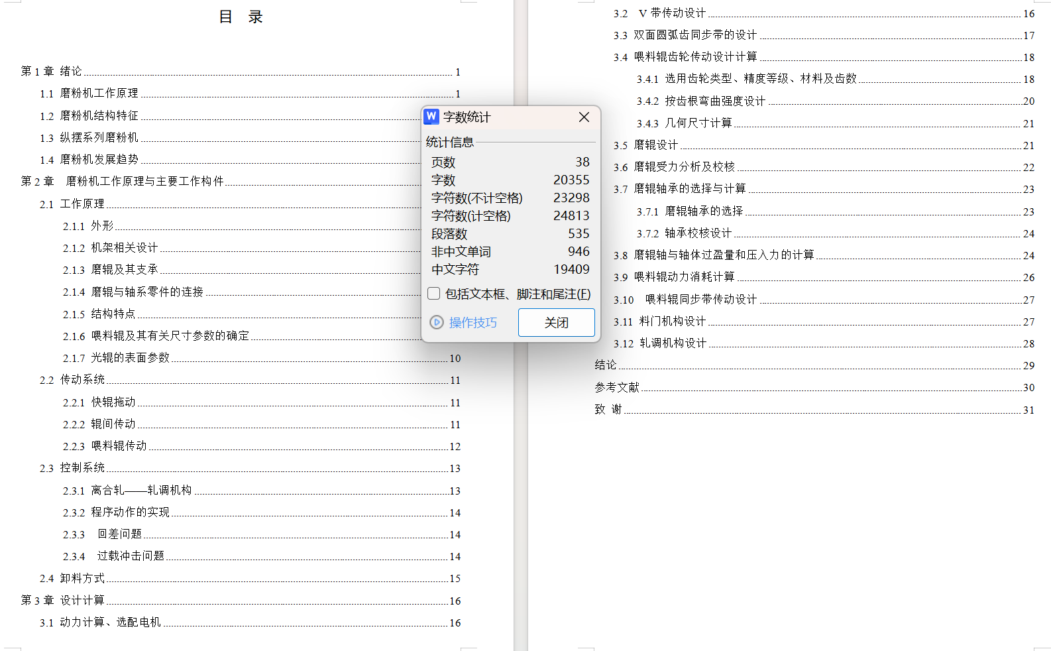Click 2.1.5 结构特点 entry

242,314
